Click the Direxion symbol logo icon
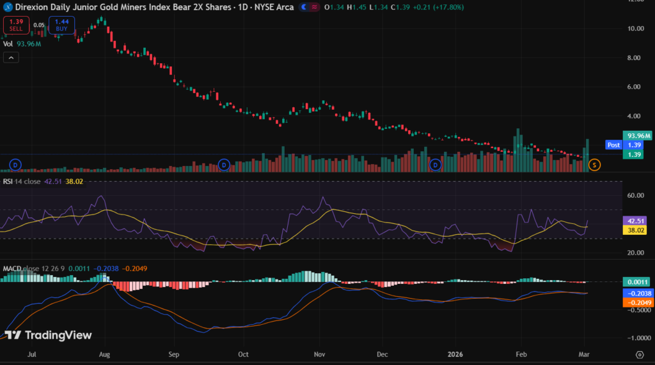 click(x=8, y=6)
